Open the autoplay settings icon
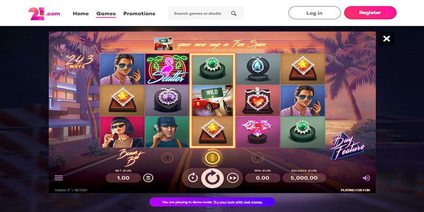The width and height of the screenshot is (424, 212). [193, 178]
